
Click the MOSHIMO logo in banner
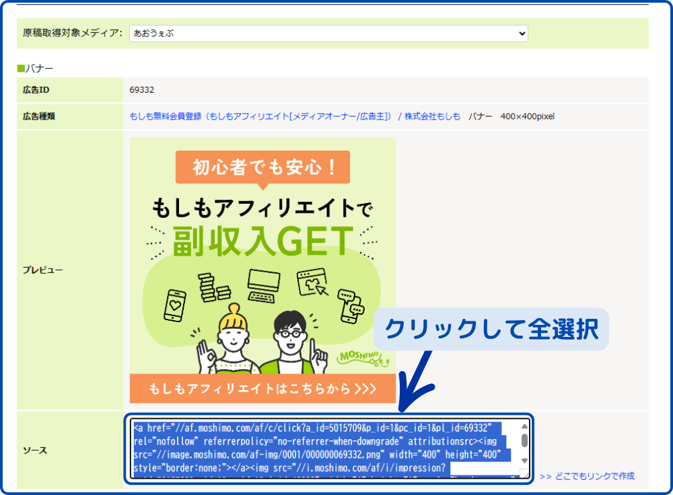tap(358, 357)
